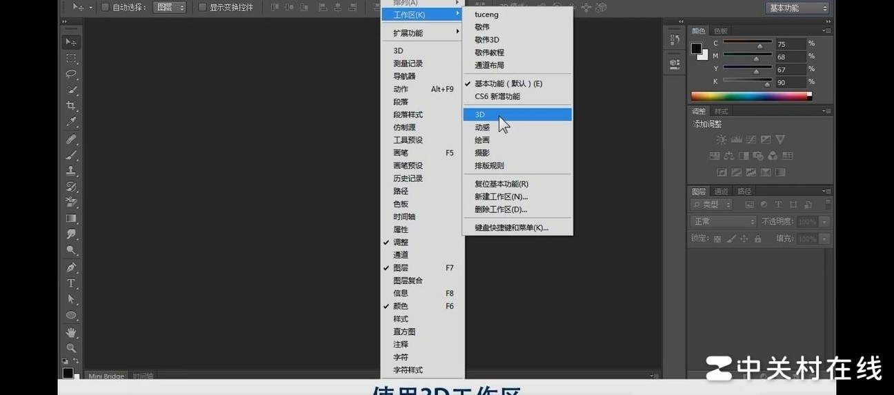Open the Move tool preset picker arrow
This screenshot has height=395, width=894.
pyautogui.click(x=90, y=8)
